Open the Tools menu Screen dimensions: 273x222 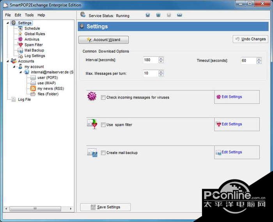[29, 15]
